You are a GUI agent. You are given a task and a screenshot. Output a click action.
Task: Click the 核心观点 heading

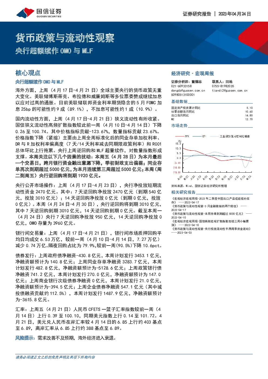click(28, 73)
